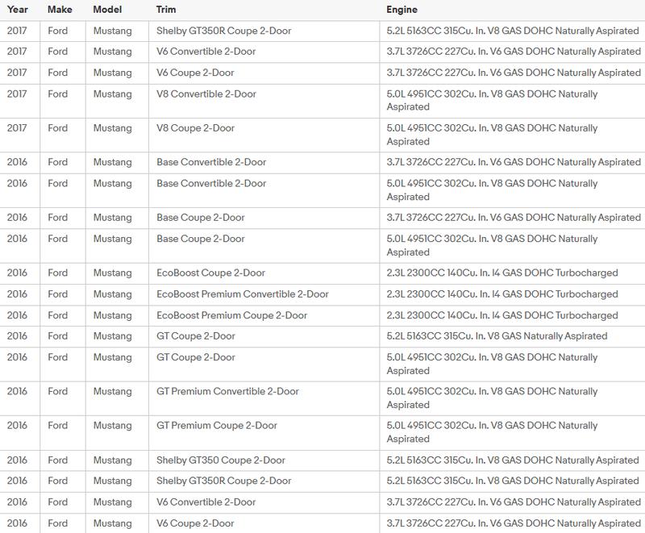Click the EcoBoost Premium Convertible 2-Door cell
The width and height of the screenshot is (645, 533).
(242, 294)
